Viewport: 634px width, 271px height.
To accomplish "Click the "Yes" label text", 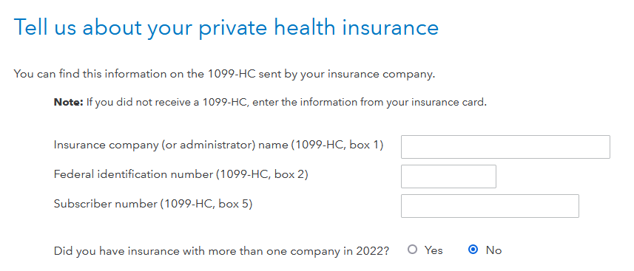I will 434,250.
